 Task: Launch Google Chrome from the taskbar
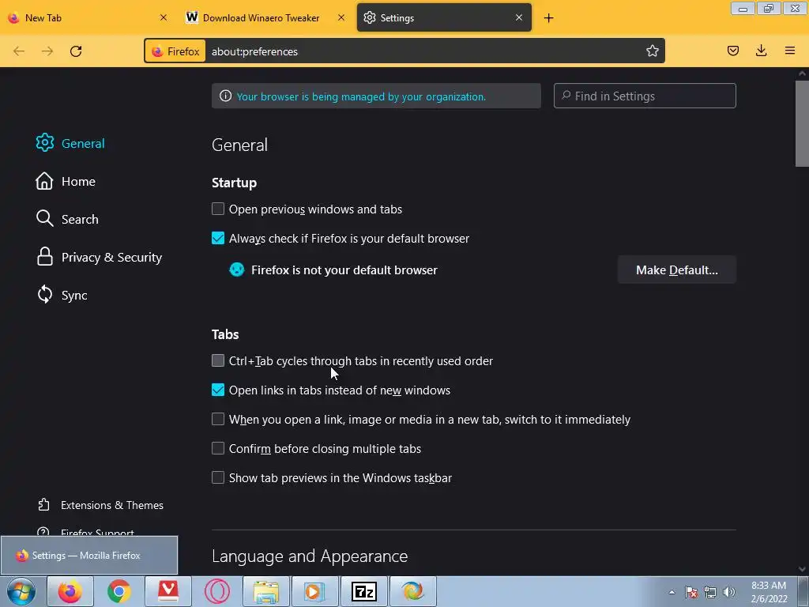click(x=119, y=591)
